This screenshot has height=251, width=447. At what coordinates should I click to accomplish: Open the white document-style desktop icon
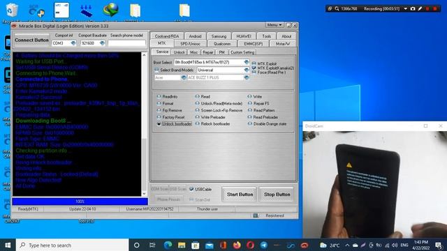click(x=61, y=10)
